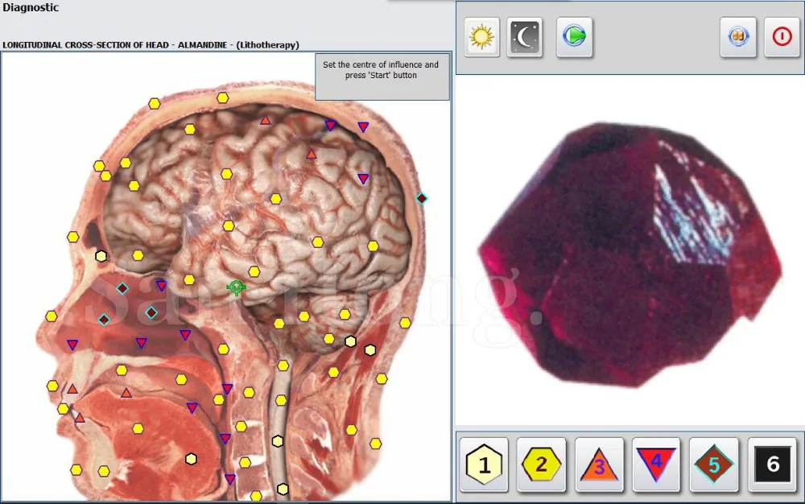The width and height of the screenshot is (805, 504).
Task: Select level 3 orange triangle button
Action: (x=599, y=465)
